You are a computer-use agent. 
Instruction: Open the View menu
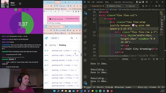pos(107,2)
